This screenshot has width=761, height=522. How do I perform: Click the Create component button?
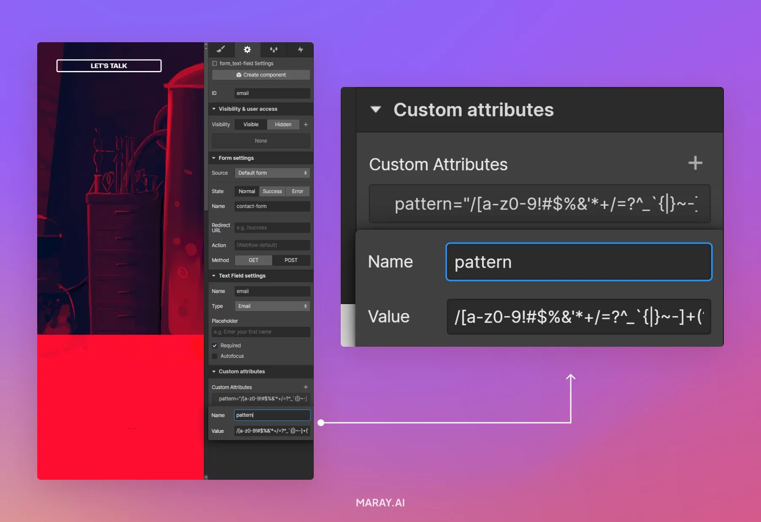(x=260, y=75)
